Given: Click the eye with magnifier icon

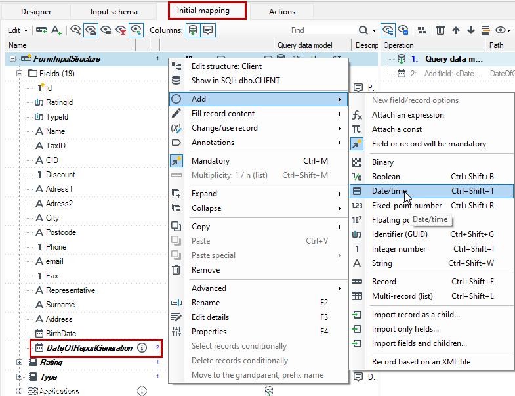Looking at the screenshot, I should (x=75, y=30).
